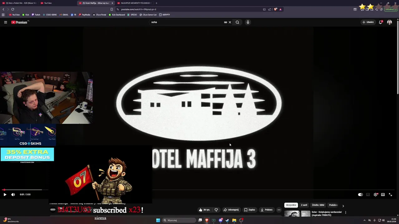The width and height of the screenshot is (399, 224).
Task: Open CSGO-SKINS bookmark
Action: [50, 15]
